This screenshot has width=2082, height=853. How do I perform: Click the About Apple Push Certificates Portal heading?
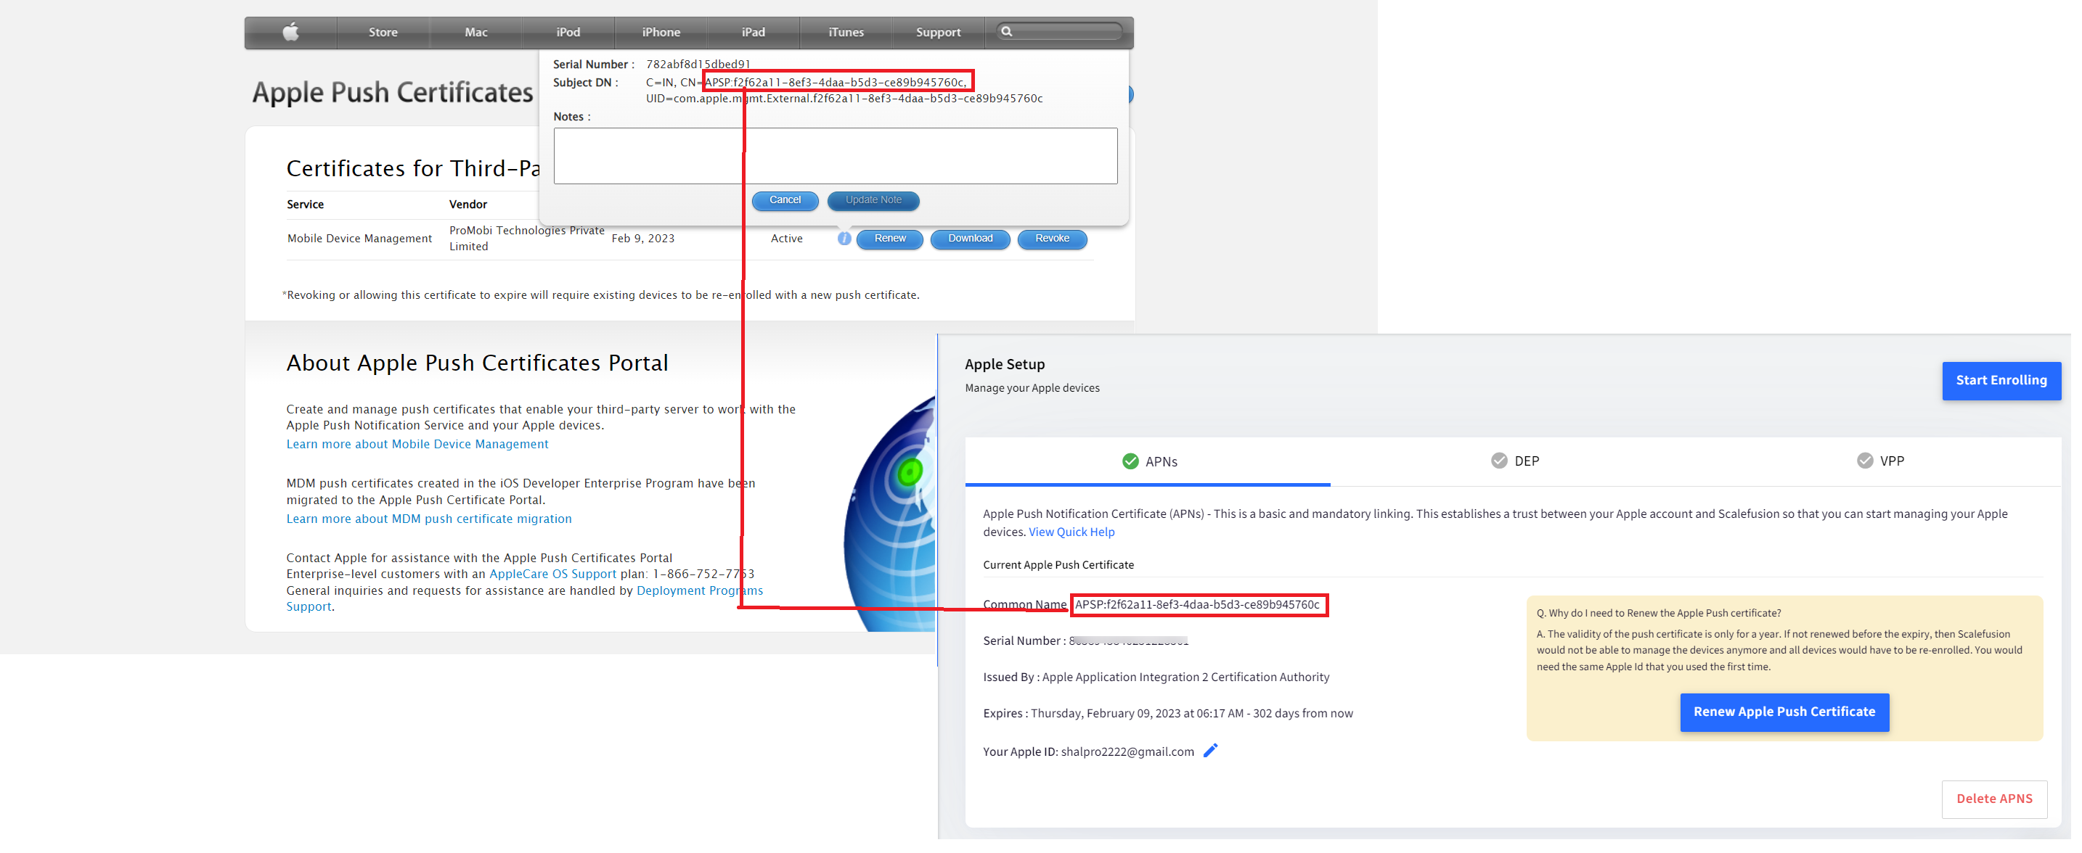(477, 363)
